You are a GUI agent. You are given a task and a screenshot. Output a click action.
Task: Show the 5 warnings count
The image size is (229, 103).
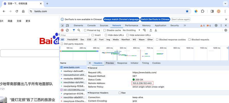(202, 25)
